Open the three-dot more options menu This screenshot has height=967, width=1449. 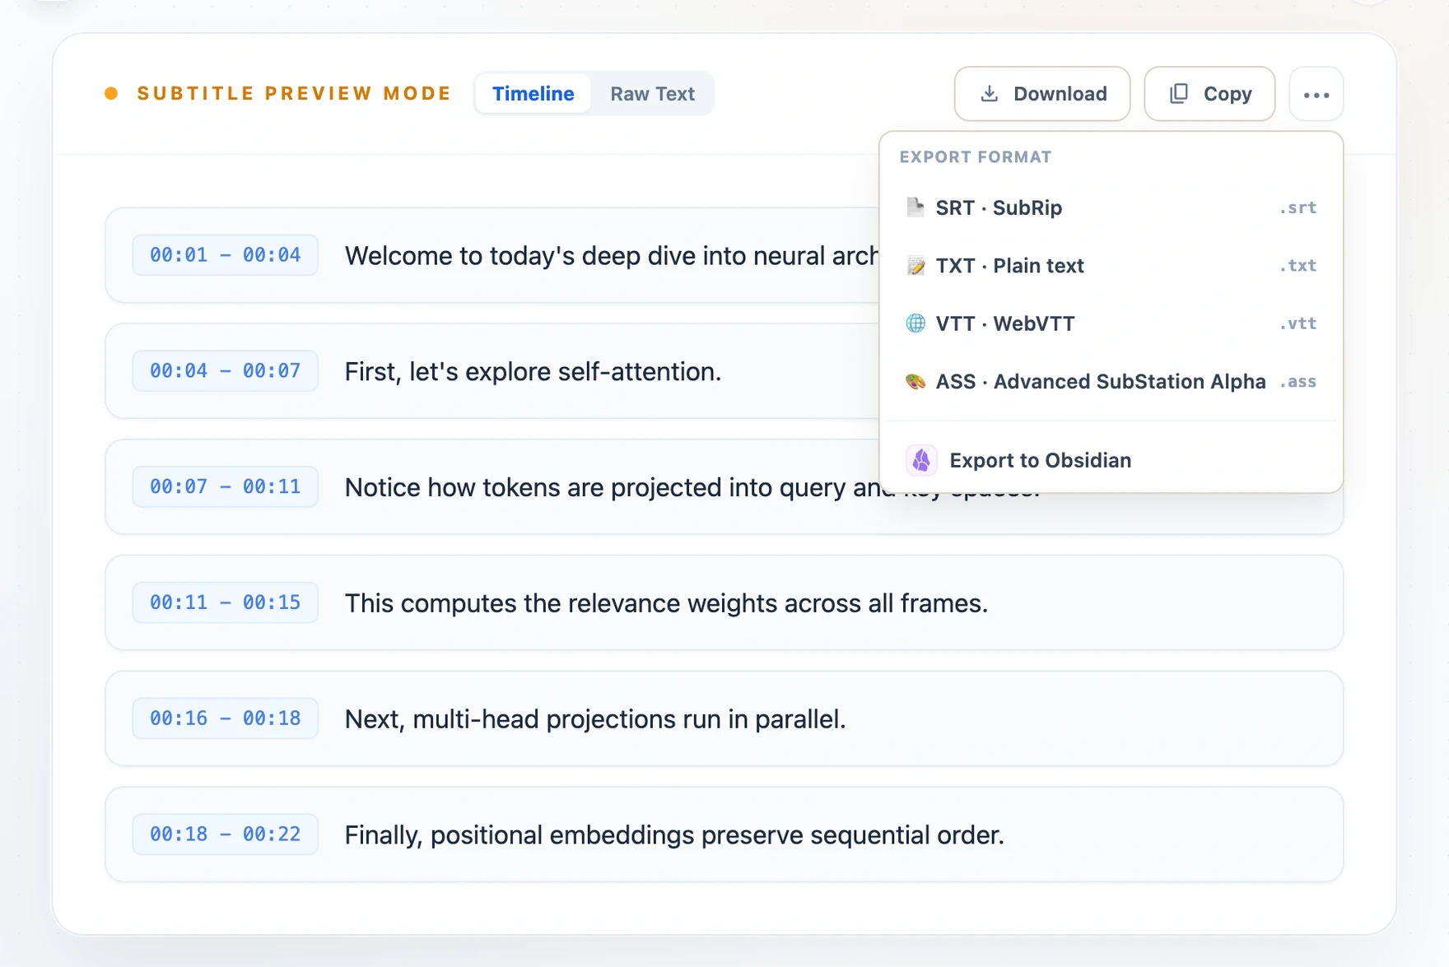pyautogui.click(x=1316, y=94)
